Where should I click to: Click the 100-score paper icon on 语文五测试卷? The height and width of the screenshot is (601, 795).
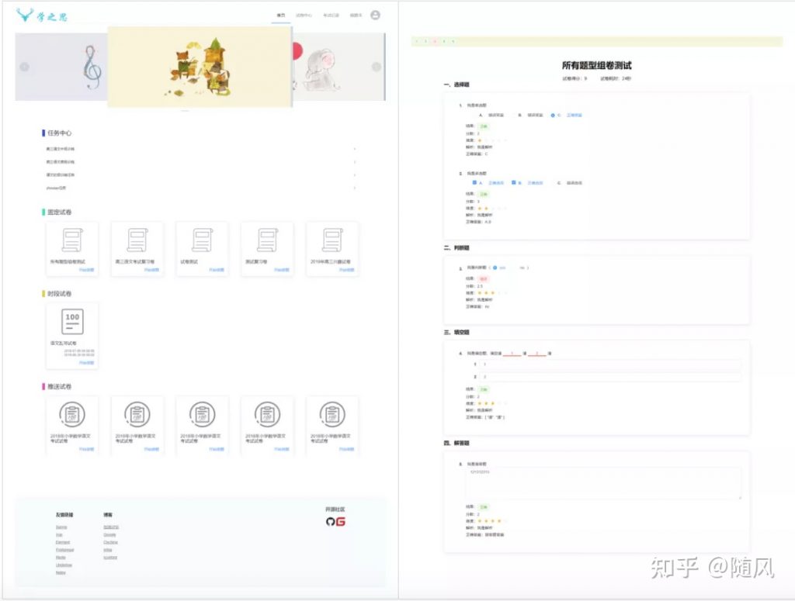71,321
